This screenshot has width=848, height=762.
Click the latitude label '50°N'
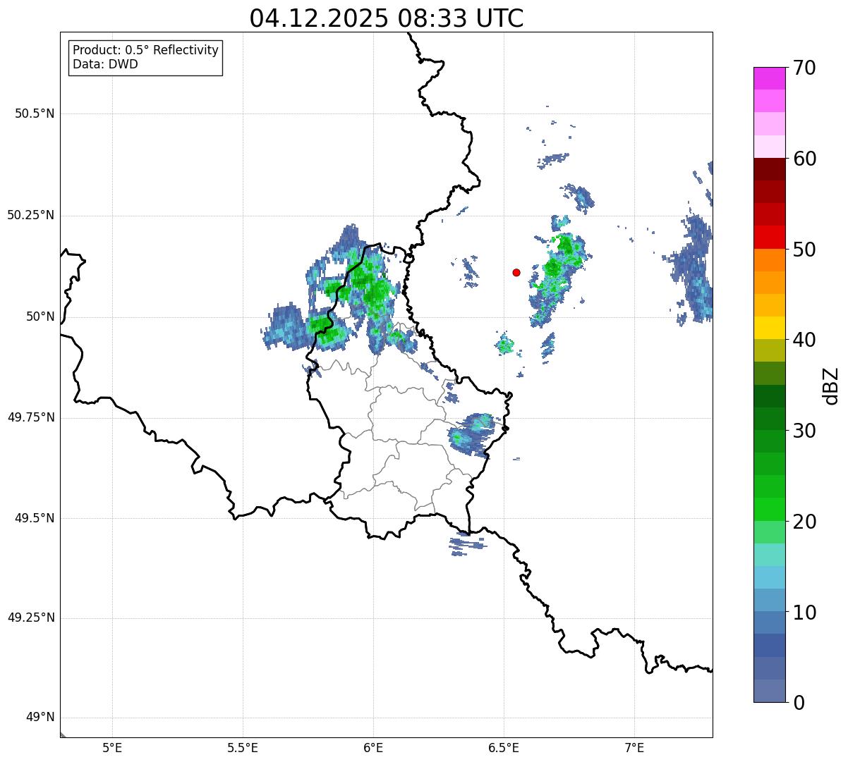[40, 317]
